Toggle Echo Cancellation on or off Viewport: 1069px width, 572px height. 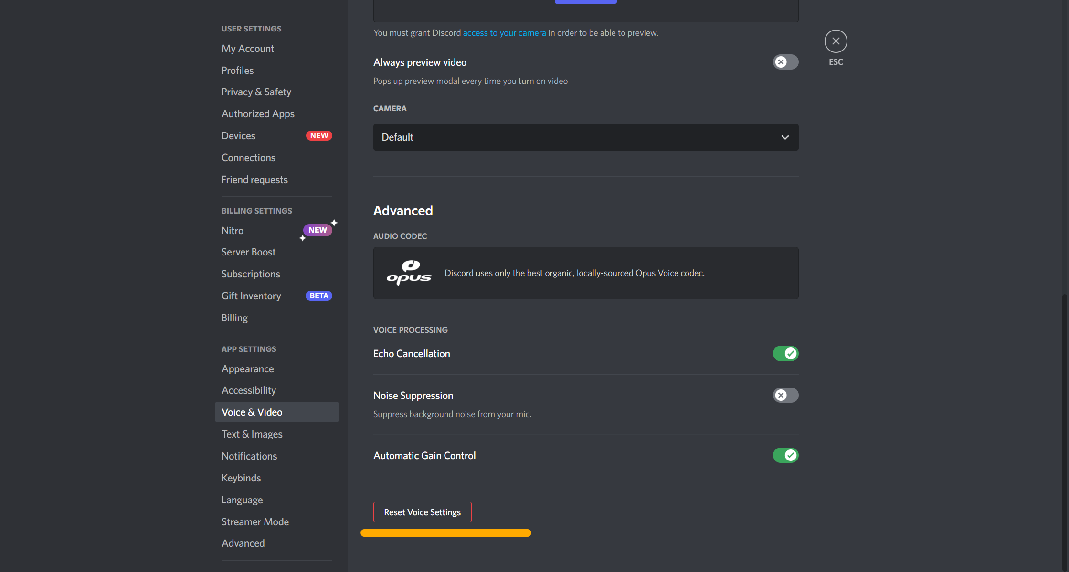pyautogui.click(x=785, y=353)
